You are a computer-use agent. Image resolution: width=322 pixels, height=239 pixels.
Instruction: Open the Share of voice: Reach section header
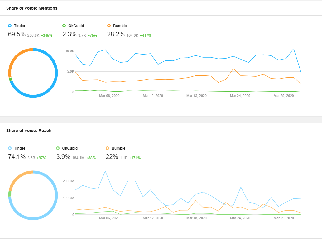28,131
